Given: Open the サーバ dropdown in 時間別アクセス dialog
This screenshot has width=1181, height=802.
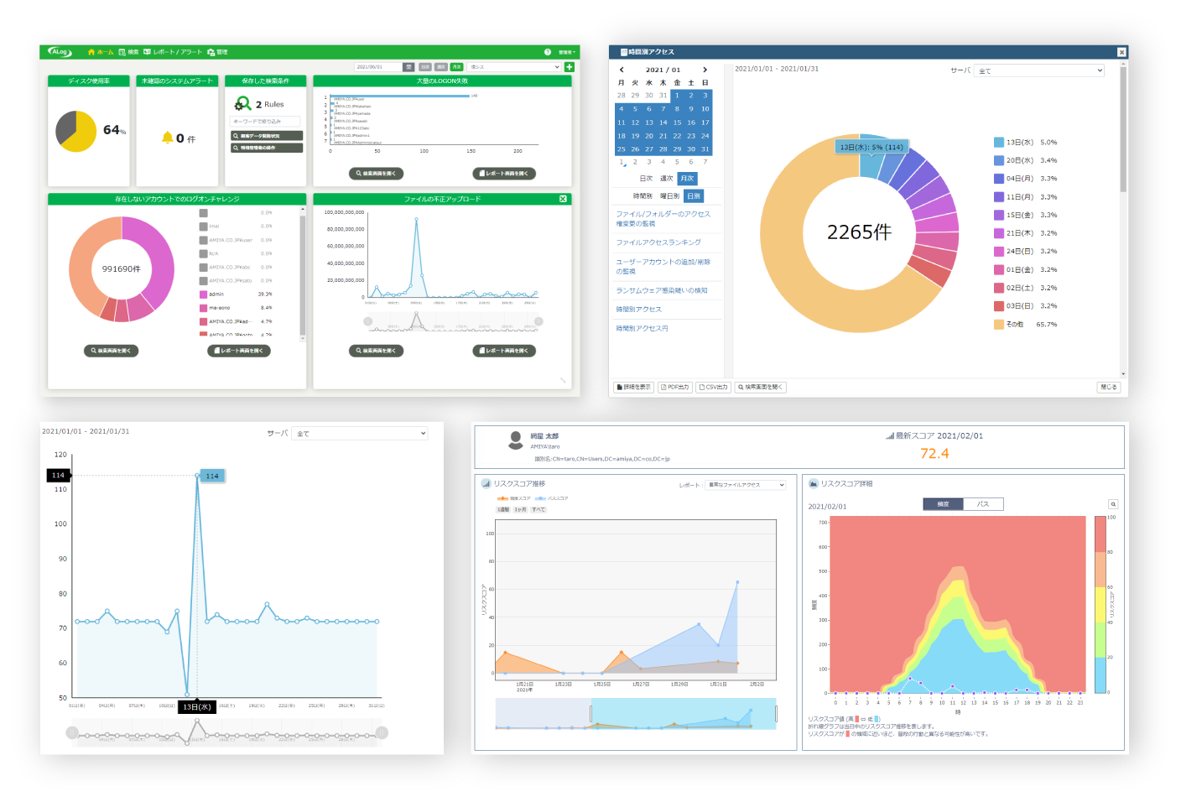Looking at the screenshot, I should coord(1040,70).
